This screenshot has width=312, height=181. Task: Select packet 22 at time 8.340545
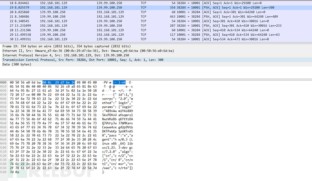(156, 21)
